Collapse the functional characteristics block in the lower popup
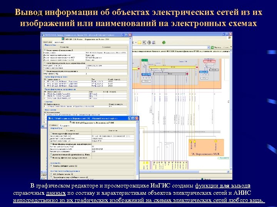The image size is (277, 207). tap(51, 144)
